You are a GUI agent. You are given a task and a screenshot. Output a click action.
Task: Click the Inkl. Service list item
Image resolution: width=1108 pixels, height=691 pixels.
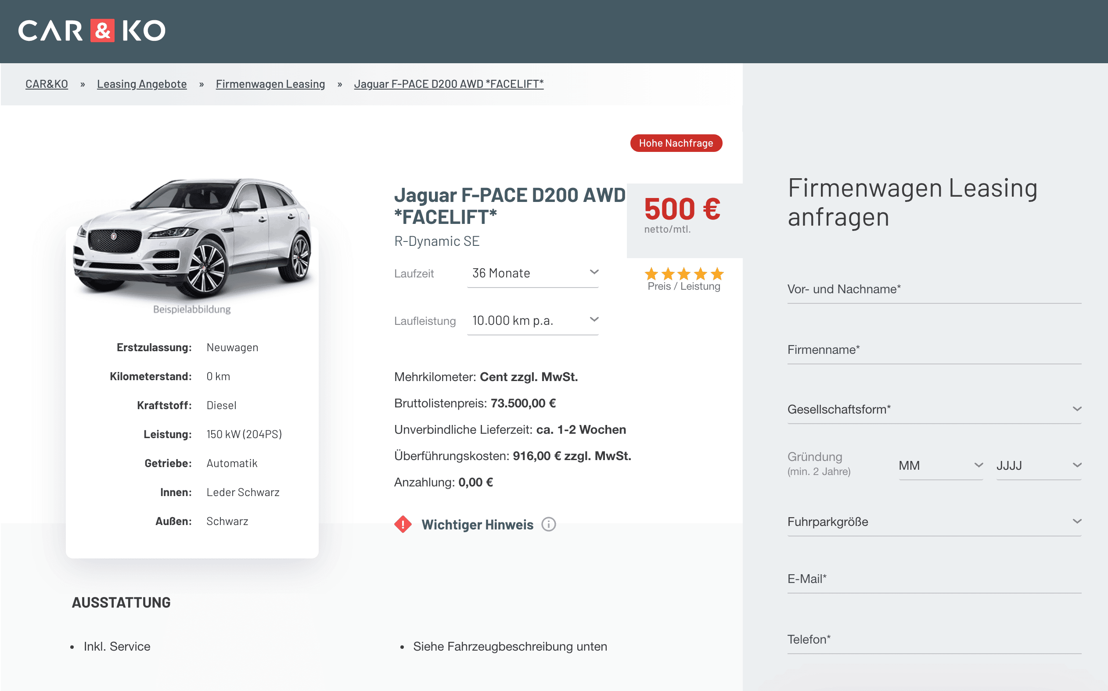pos(117,647)
